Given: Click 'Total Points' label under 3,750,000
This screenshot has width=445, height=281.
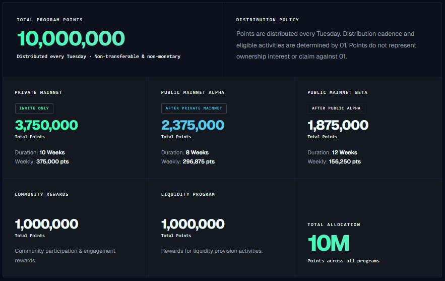Looking at the screenshot, I should click(x=30, y=137).
